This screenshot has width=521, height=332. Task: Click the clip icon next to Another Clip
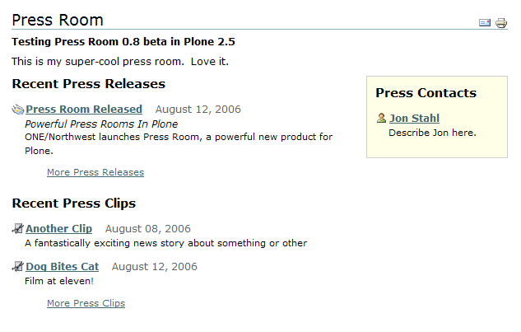18,229
